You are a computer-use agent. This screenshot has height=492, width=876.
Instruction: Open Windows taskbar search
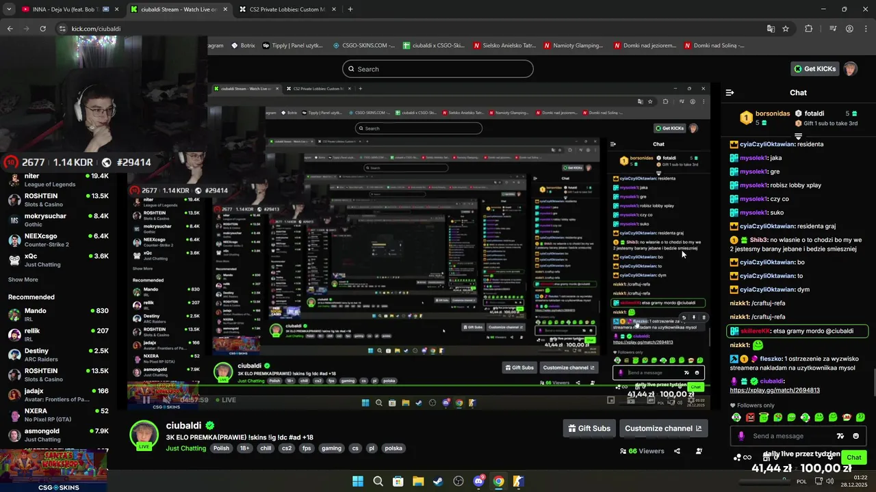[x=378, y=481]
